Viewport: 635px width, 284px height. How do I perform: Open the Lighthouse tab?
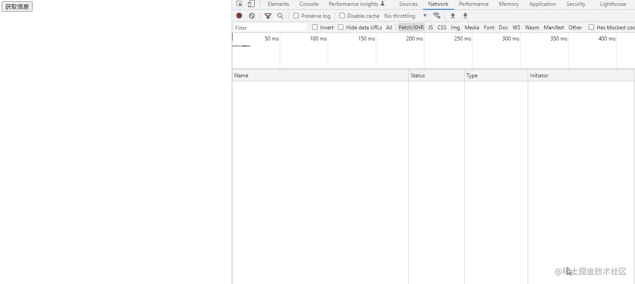coord(613,4)
